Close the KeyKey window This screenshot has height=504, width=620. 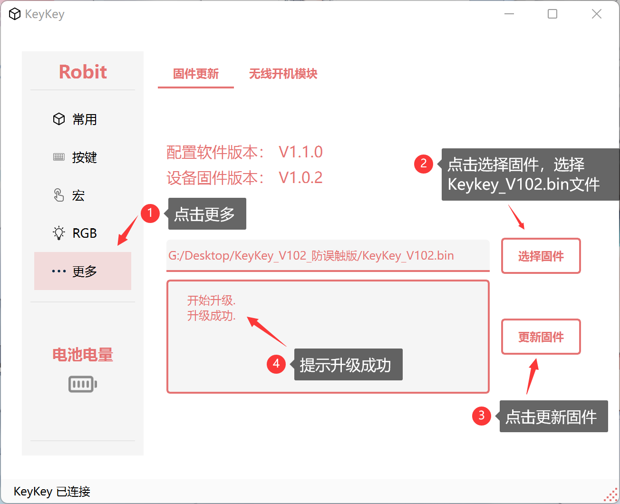597,14
